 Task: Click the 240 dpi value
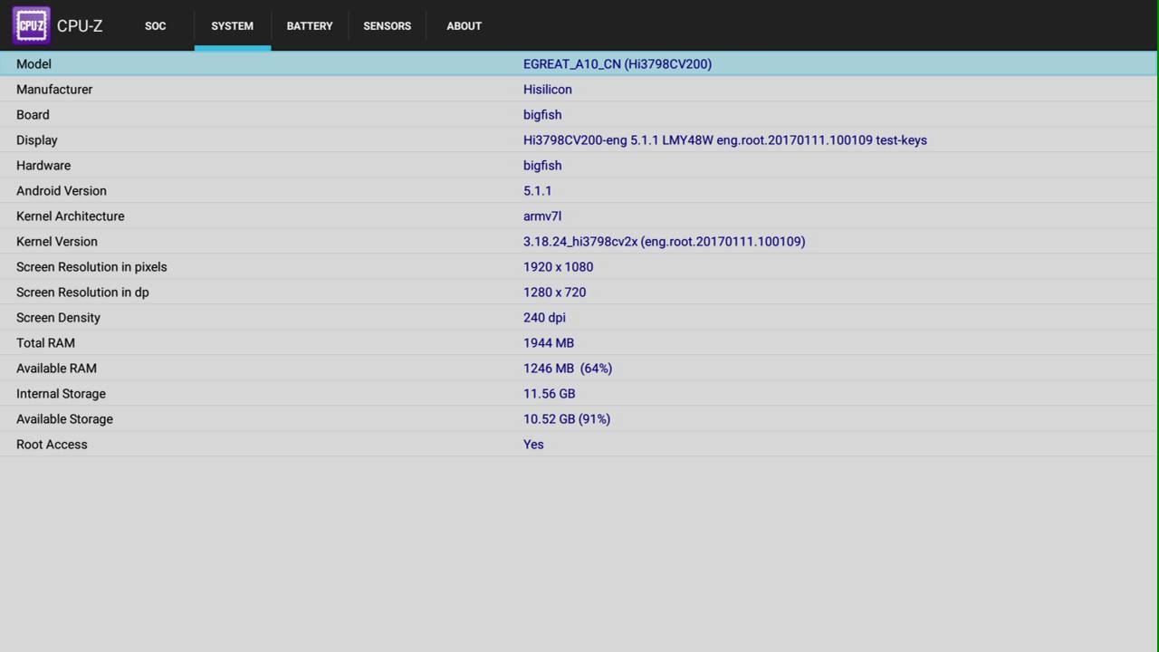point(544,318)
